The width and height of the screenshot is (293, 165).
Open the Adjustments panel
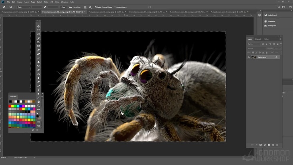click(271, 15)
